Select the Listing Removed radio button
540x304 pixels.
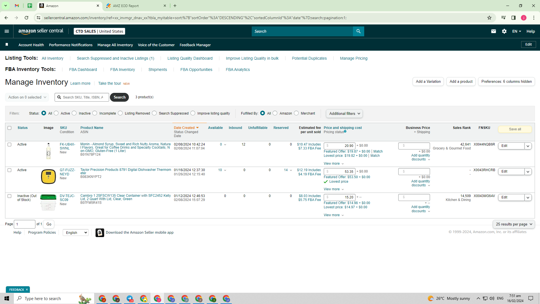[120, 113]
